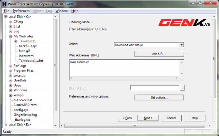Viewport: 219px width, 136px height.
Task: Expand the Log folder node
Action: tap(11, 32)
